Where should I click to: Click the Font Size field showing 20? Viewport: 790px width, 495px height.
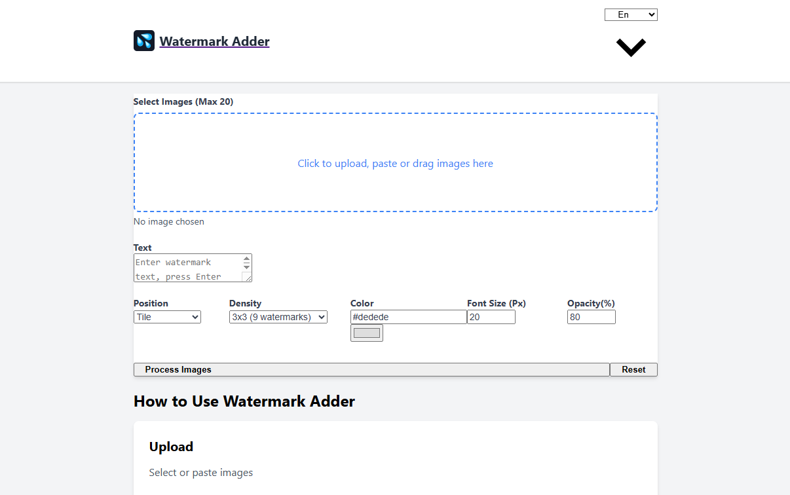[491, 316]
